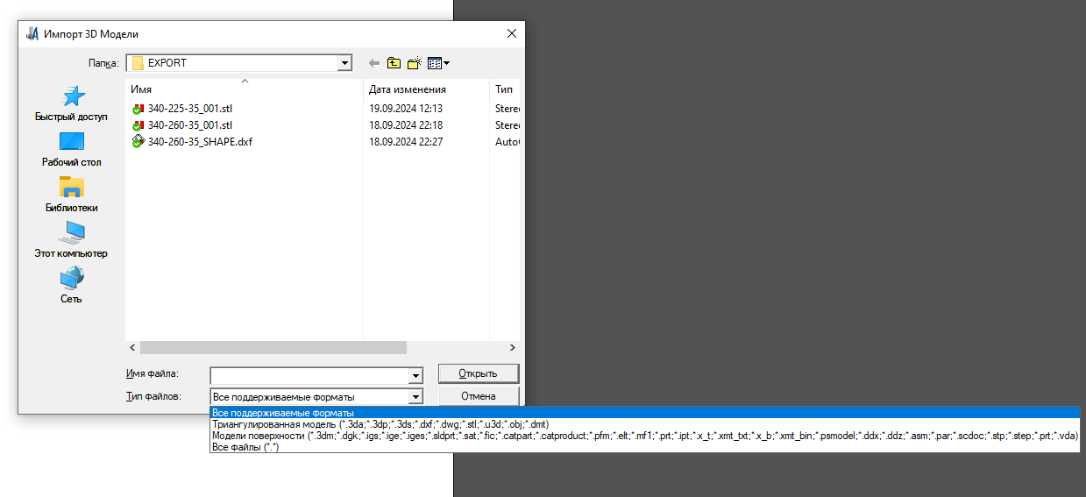Open Рабочий стол in the sidebar
Image resolution: width=1086 pixels, height=497 pixels.
[71, 149]
